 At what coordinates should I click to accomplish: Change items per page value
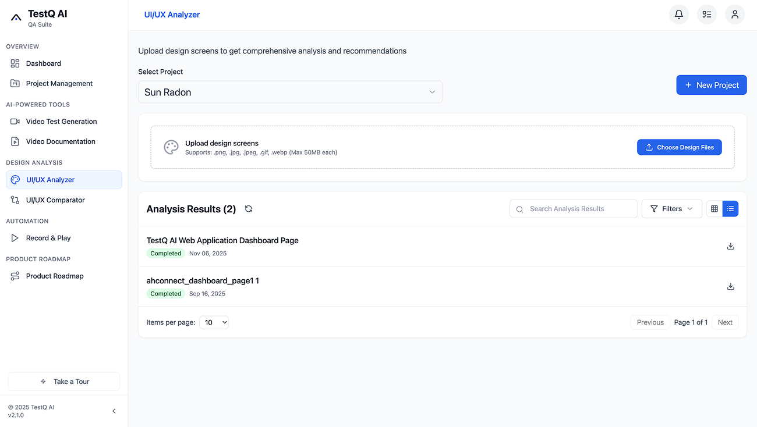point(214,322)
